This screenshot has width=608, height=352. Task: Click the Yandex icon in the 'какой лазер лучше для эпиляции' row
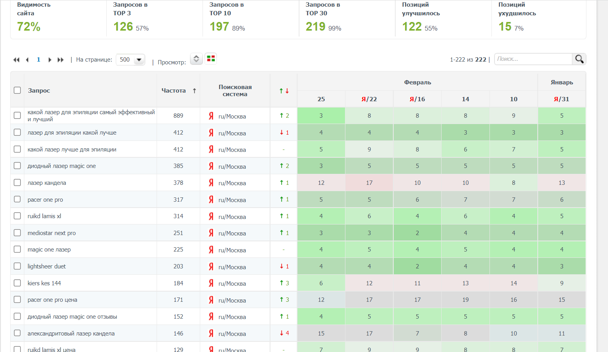click(x=211, y=150)
